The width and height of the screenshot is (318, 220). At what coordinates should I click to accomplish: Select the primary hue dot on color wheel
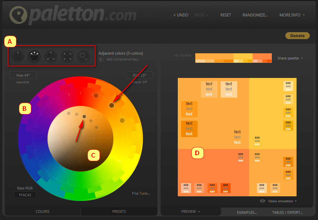click(x=111, y=105)
